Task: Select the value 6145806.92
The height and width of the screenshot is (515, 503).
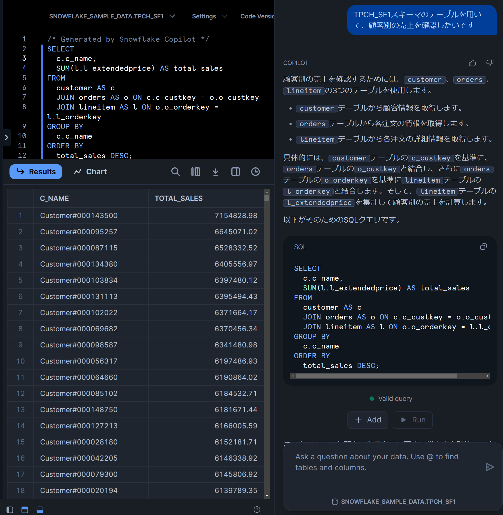Action: 236,474
